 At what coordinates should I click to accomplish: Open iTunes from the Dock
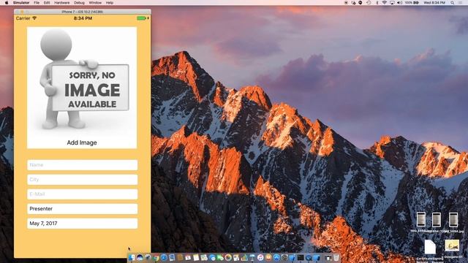click(260, 257)
